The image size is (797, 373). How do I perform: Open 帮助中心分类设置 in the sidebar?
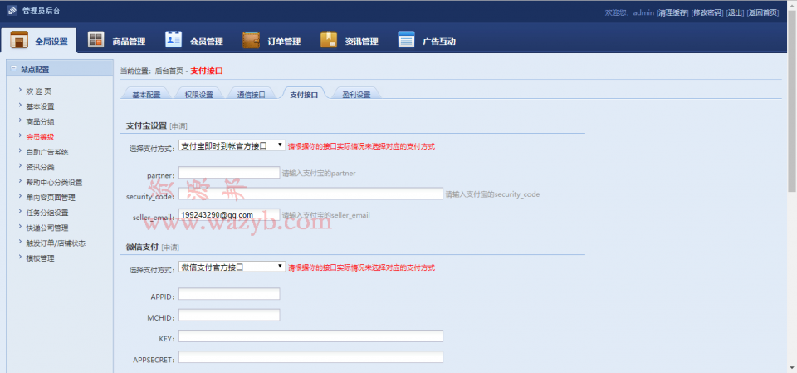(55, 183)
